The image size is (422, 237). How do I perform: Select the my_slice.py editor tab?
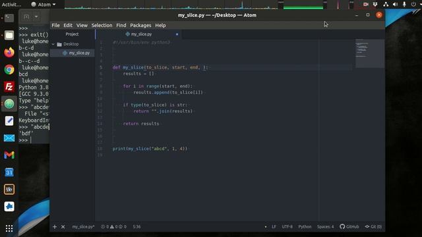point(139,34)
